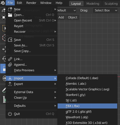Screen dimensions: 120x125
Task: Expand the Defaults submenu
Action: pyautogui.click(x=31, y=106)
